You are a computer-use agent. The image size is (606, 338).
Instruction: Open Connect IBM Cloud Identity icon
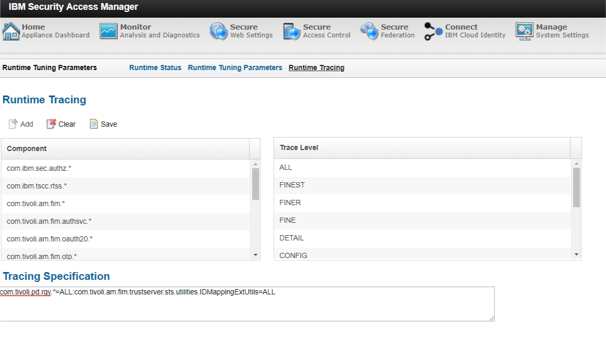point(434,31)
